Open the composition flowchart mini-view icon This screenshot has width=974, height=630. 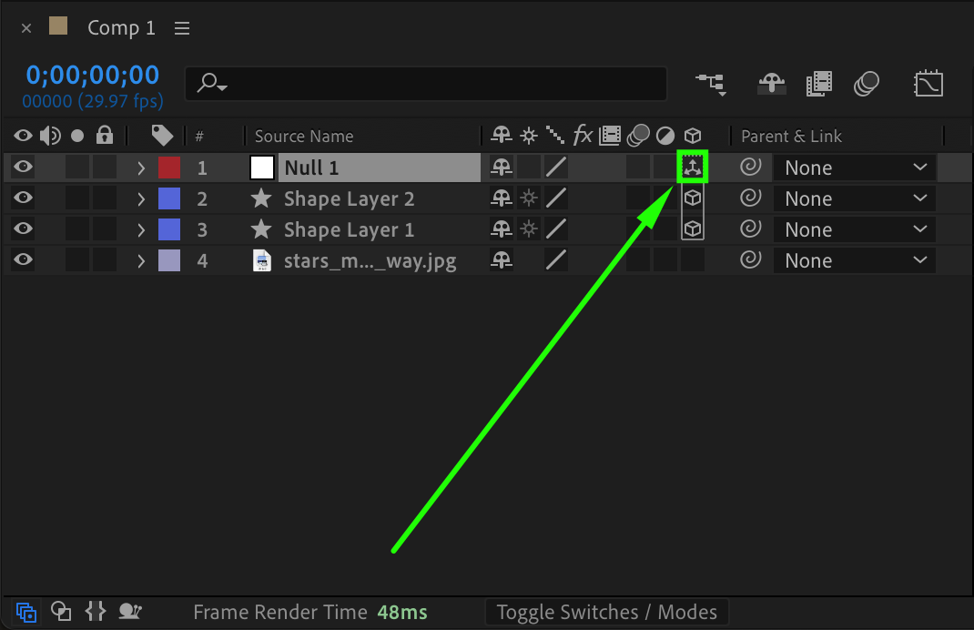tap(711, 84)
